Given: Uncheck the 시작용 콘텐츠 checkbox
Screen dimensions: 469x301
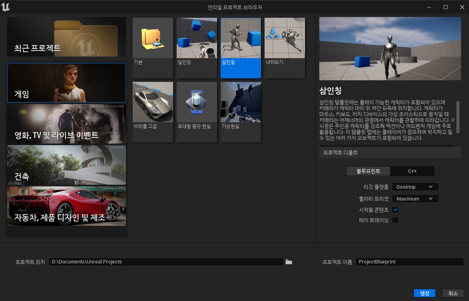Looking at the screenshot, I should pos(395,210).
